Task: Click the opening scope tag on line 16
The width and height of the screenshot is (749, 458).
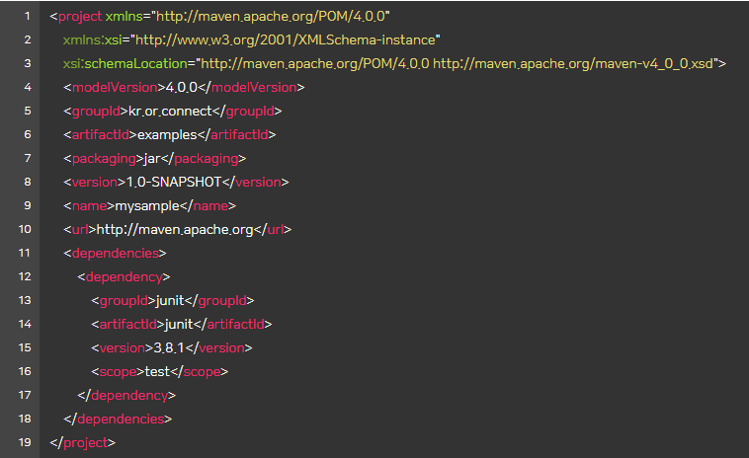Action: coord(118,372)
